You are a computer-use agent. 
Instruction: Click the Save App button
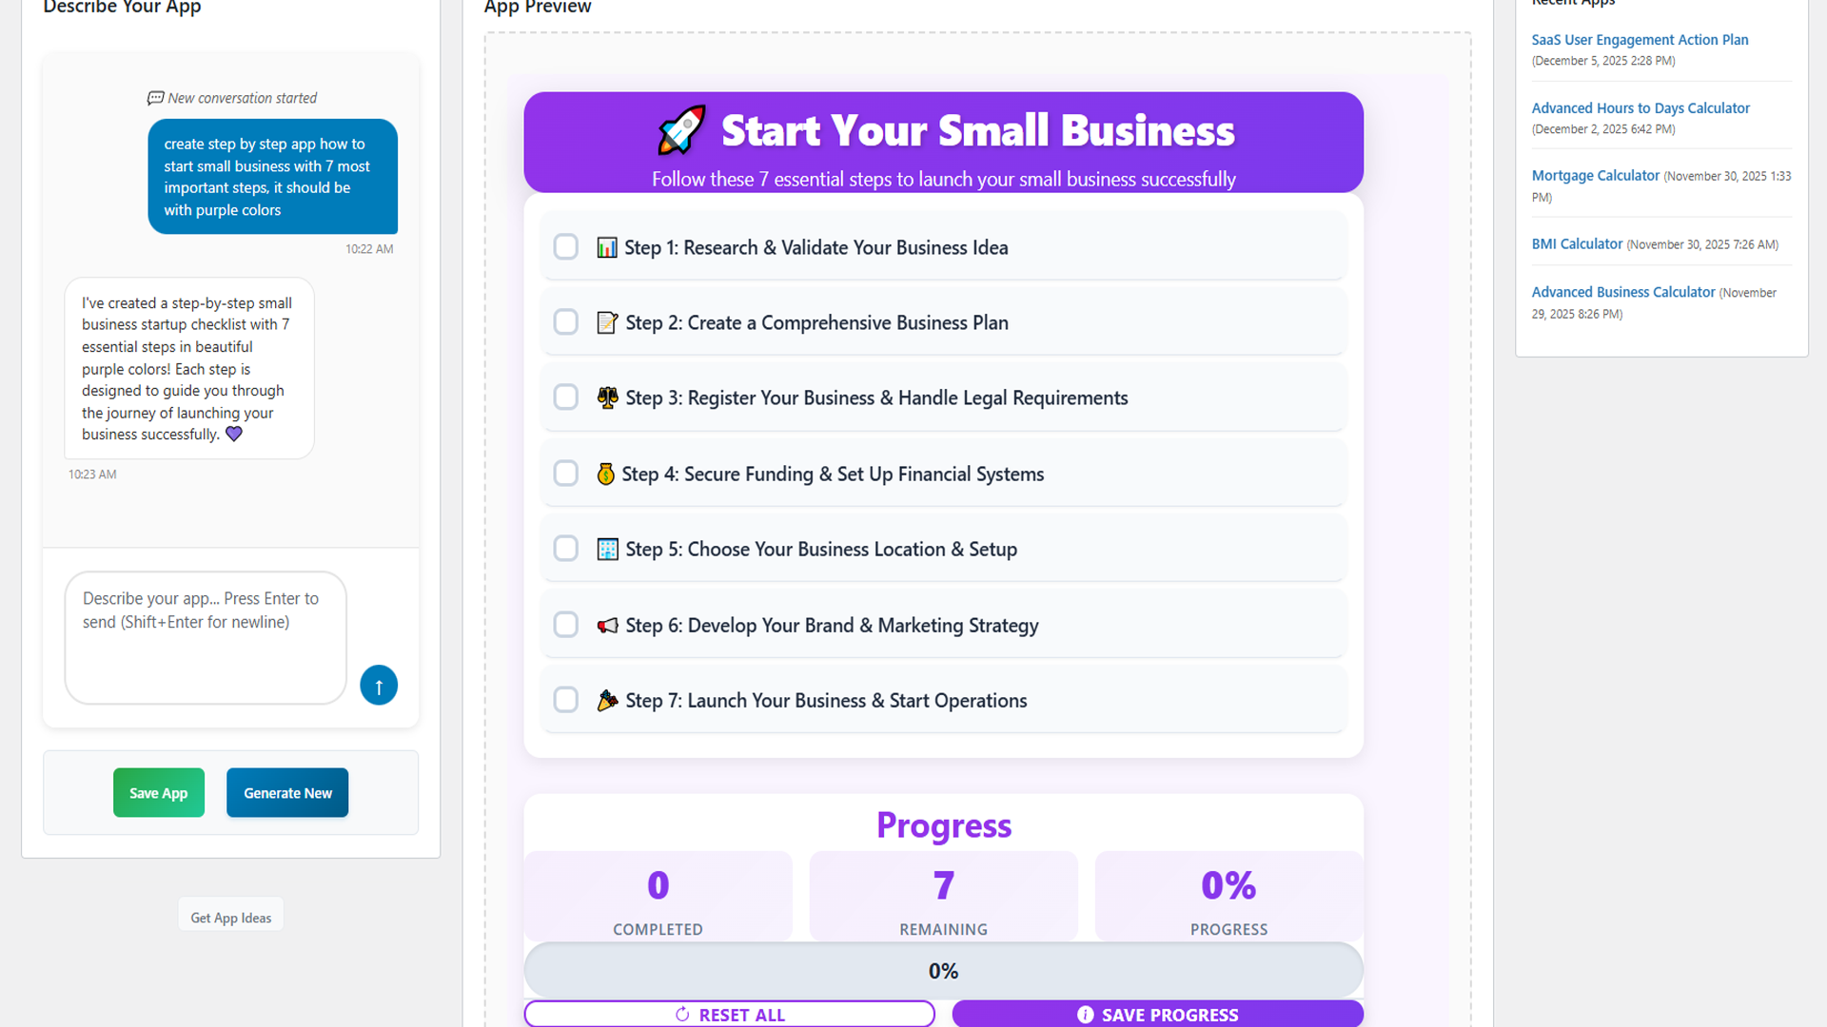(158, 792)
